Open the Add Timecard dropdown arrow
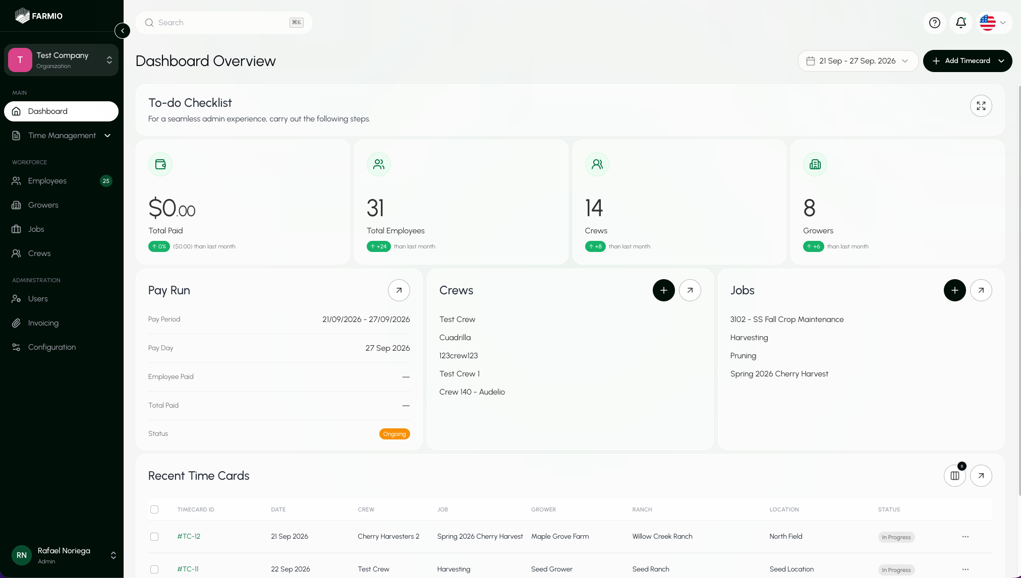 tap(1001, 61)
